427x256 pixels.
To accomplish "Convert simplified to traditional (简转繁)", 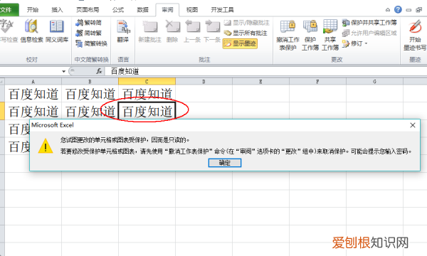I will click(88, 33).
